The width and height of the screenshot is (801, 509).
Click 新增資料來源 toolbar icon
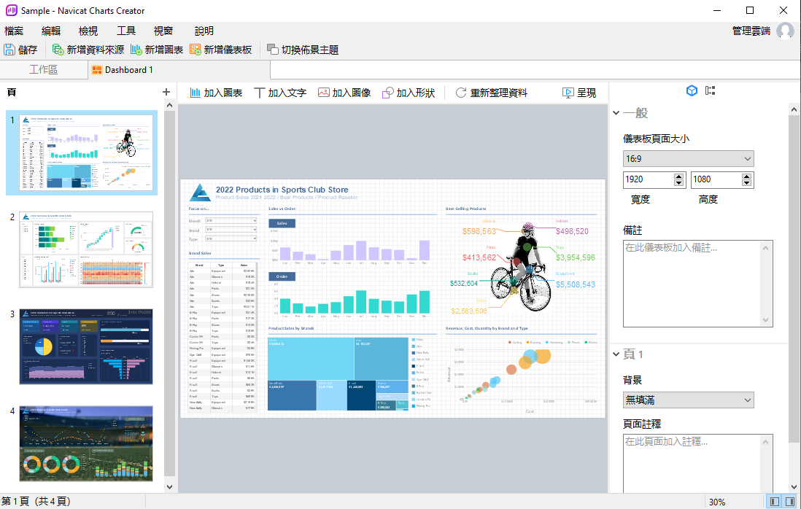[x=58, y=50]
